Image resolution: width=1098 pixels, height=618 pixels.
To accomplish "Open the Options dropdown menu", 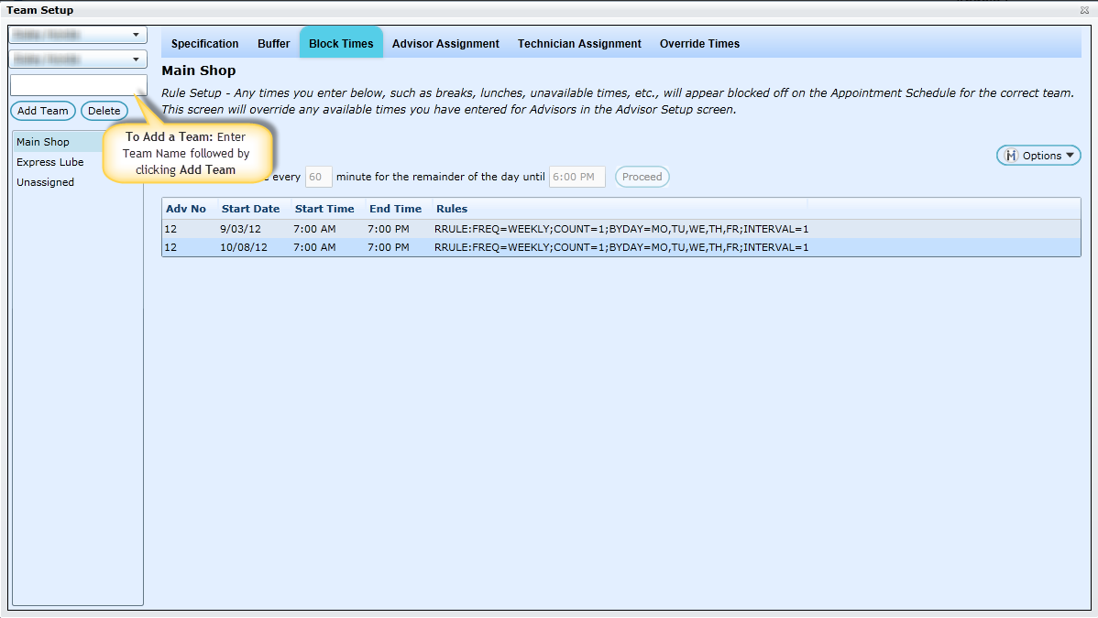I will [x=1038, y=156].
